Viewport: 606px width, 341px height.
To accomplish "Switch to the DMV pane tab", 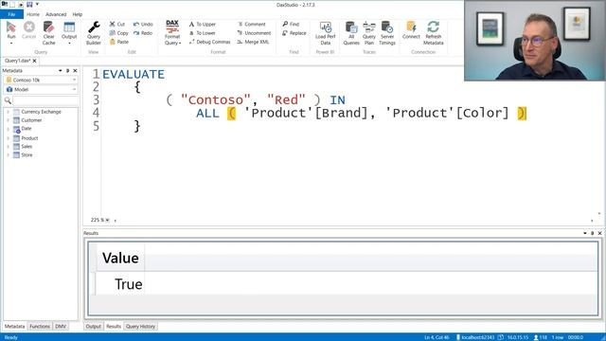I will click(61, 326).
